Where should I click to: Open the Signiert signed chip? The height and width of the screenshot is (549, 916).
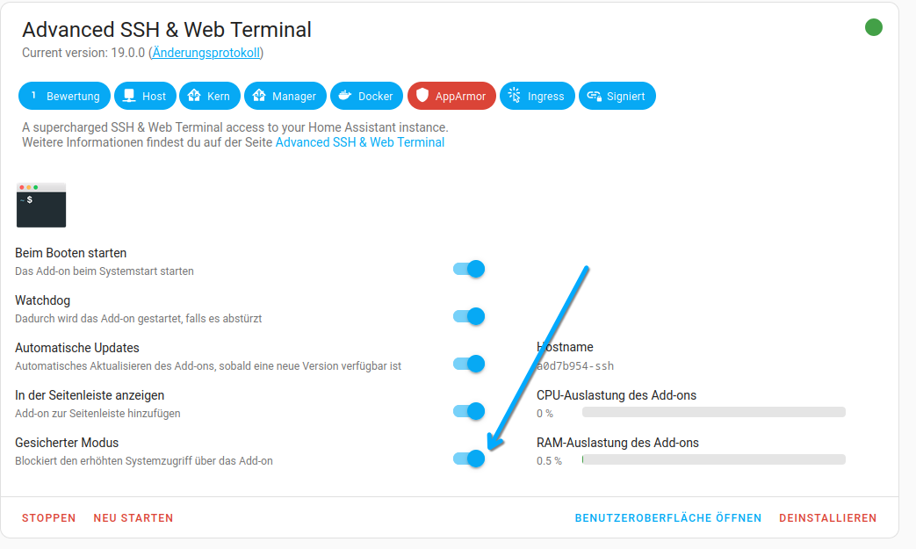[x=617, y=96]
